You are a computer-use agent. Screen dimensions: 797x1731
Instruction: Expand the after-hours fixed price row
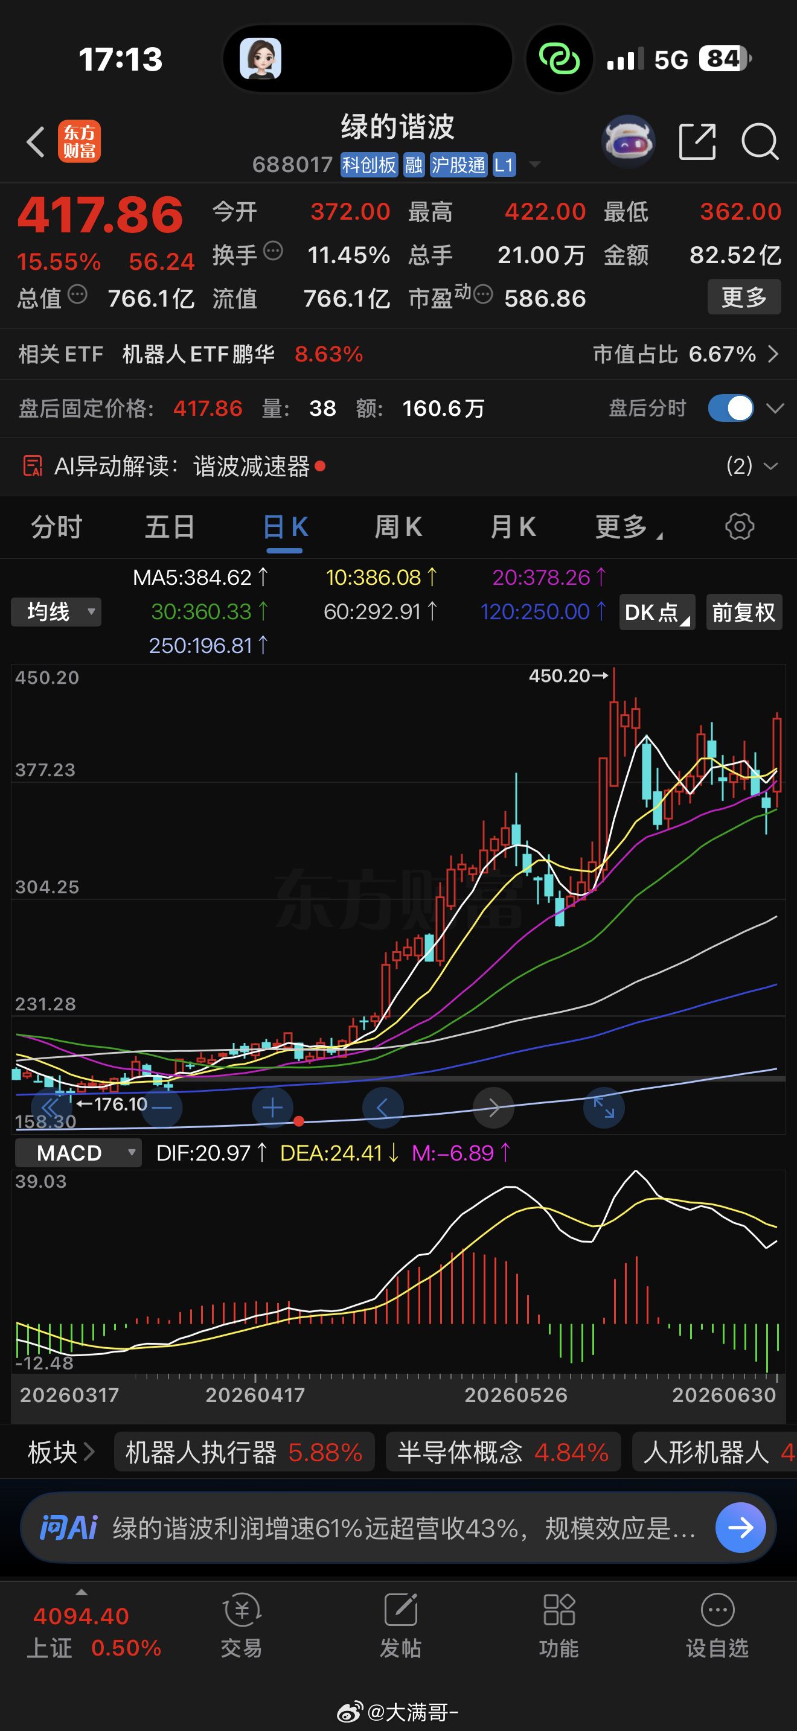tap(775, 409)
